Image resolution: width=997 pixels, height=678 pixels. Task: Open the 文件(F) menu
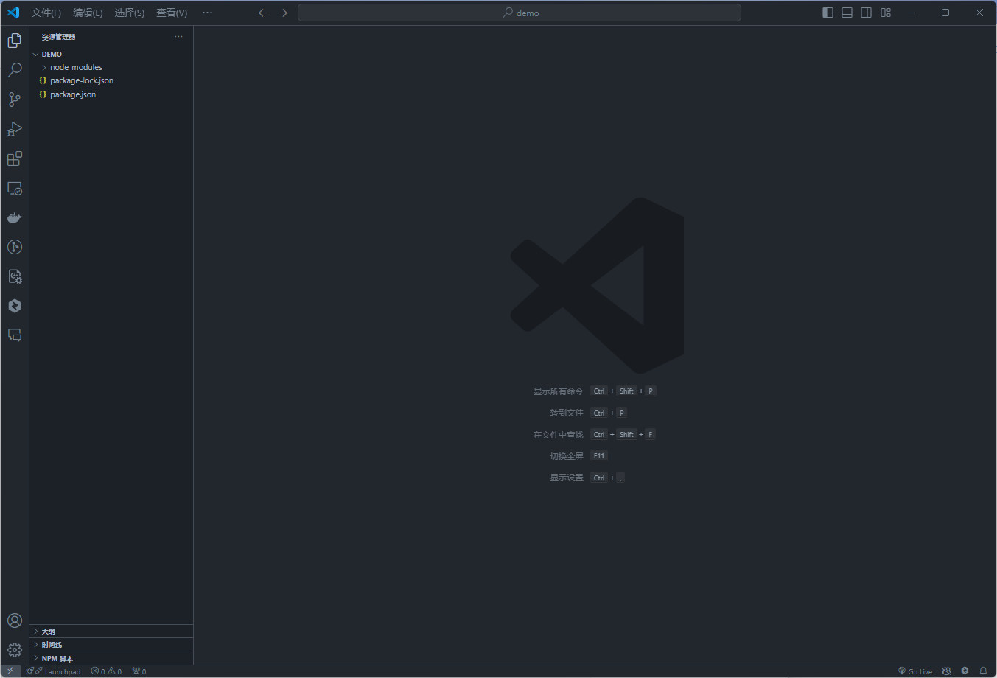(46, 13)
